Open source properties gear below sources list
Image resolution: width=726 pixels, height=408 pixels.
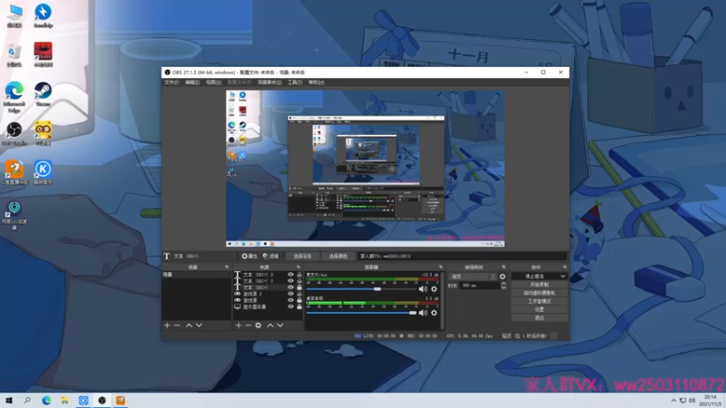(x=259, y=325)
